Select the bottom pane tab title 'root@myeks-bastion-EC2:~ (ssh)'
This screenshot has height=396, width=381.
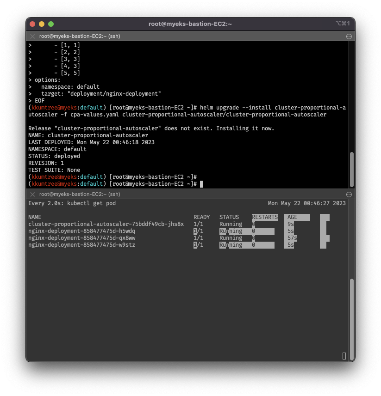[80, 194]
